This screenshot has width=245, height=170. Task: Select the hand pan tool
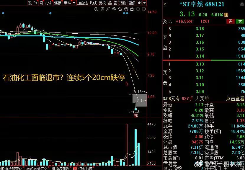(126, 9)
